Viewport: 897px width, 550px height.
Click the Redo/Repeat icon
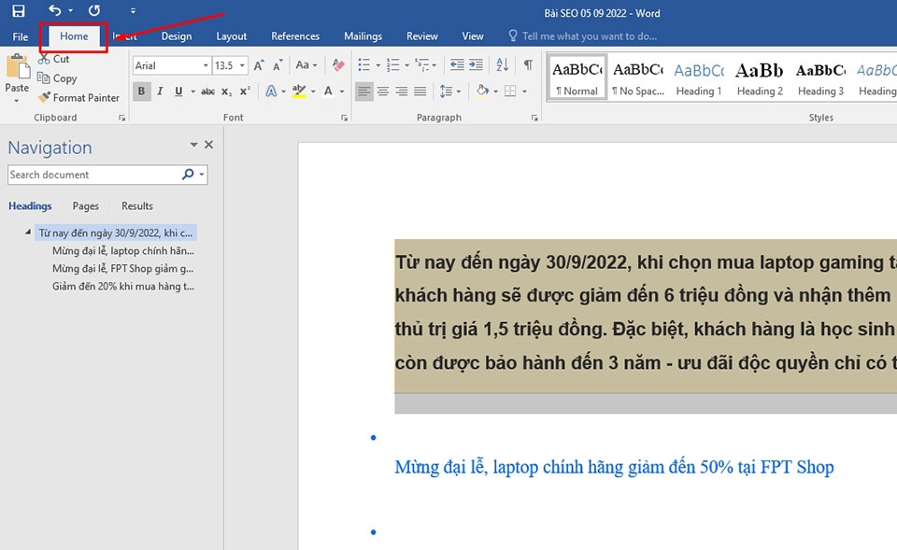[x=94, y=10]
